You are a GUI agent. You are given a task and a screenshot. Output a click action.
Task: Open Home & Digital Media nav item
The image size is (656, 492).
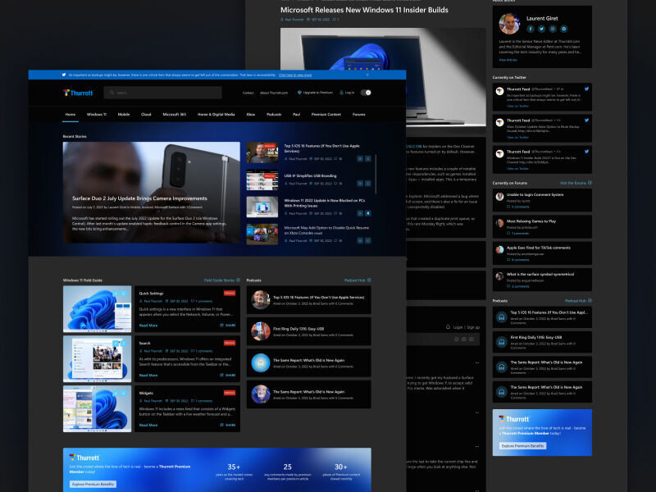(x=216, y=114)
